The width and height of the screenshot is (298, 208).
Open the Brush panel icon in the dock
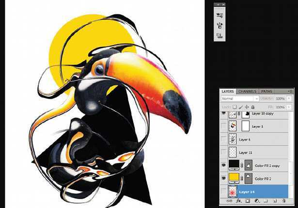(220, 25)
